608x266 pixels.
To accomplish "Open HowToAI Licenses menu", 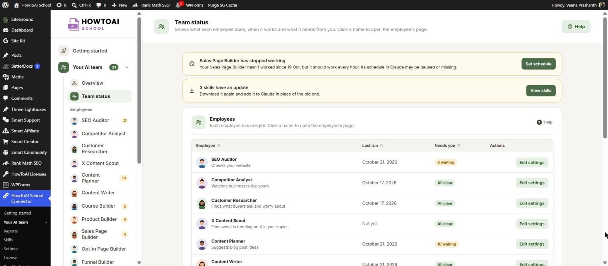I will [x=28, y=174].
